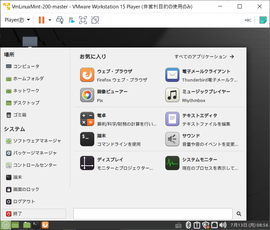Open calendar from 7月13日 (月) 08:56 clock
The image size is (270, 230).
tap(249, 225)
